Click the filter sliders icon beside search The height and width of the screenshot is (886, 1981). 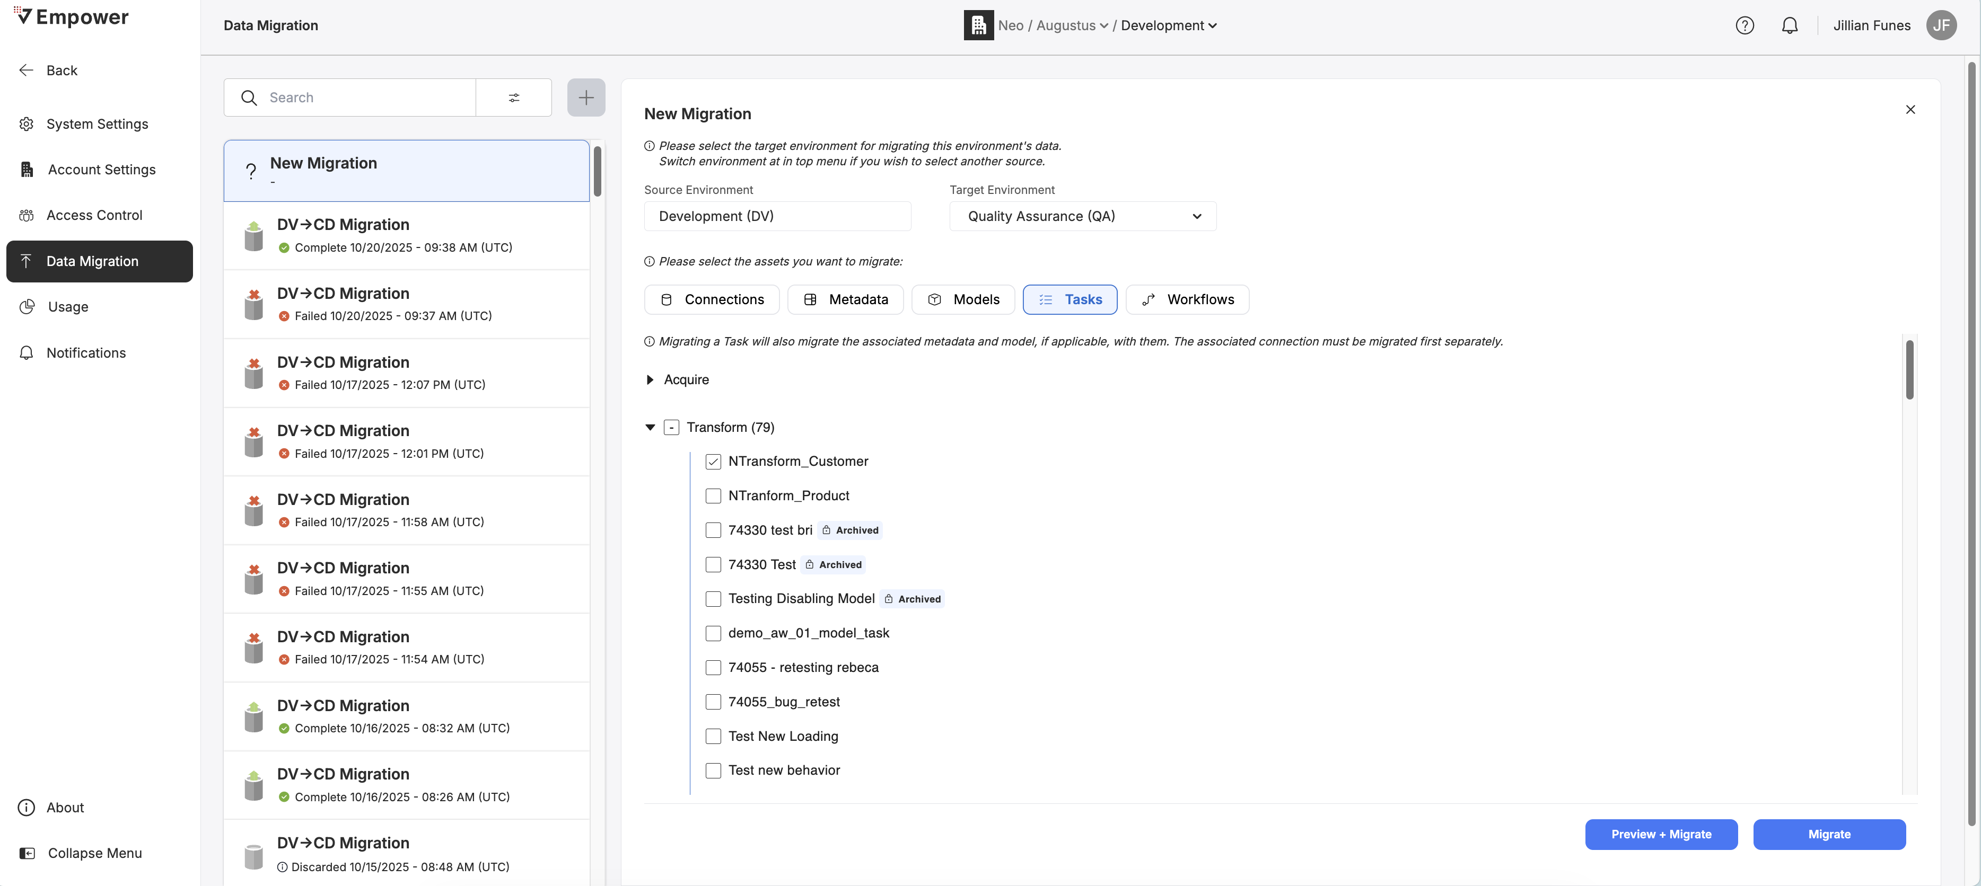(514, 98)
